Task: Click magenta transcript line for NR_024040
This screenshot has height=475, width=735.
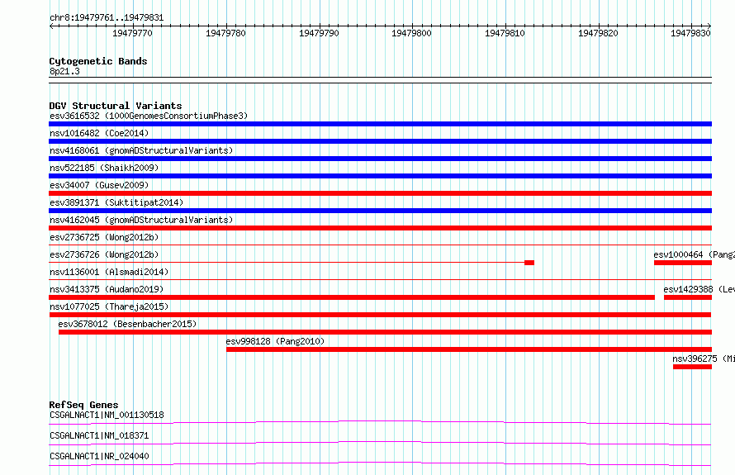Action: [380, 463]
